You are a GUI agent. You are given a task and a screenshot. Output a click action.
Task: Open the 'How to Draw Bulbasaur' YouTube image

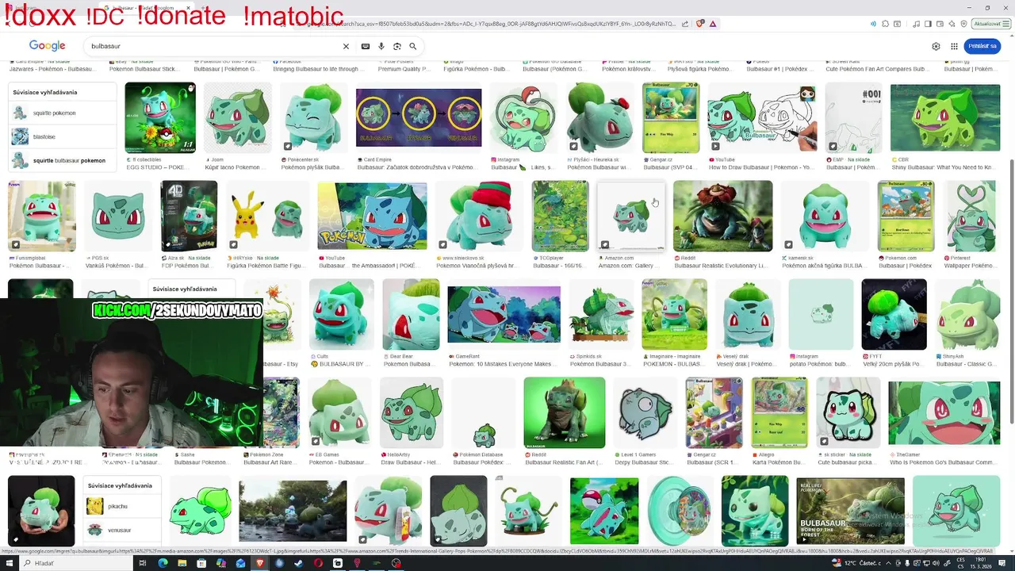point(761,117)
